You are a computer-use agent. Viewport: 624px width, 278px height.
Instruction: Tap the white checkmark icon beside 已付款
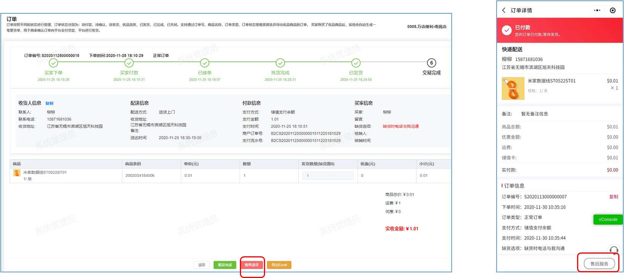[x=507, y=30]
